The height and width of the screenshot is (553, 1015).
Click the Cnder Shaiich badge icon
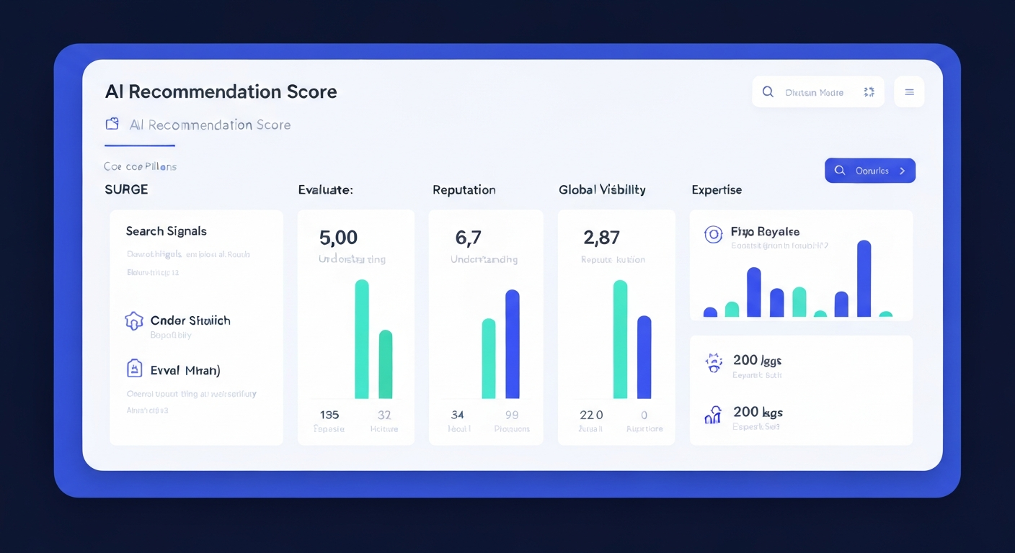point(134,321)
